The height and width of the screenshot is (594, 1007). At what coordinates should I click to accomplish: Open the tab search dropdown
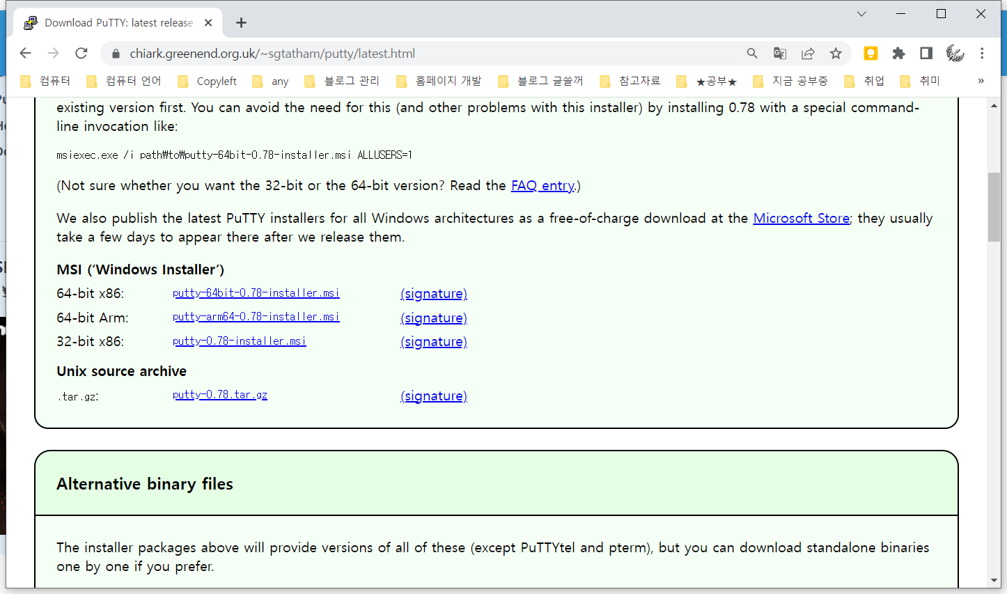(861, 14)
